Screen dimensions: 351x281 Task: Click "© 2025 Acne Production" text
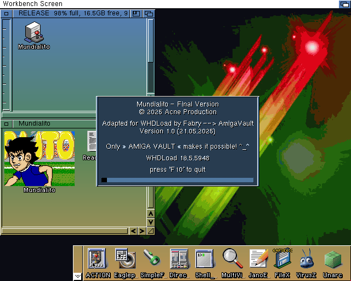pyautogui.click(x=178, y=112)
